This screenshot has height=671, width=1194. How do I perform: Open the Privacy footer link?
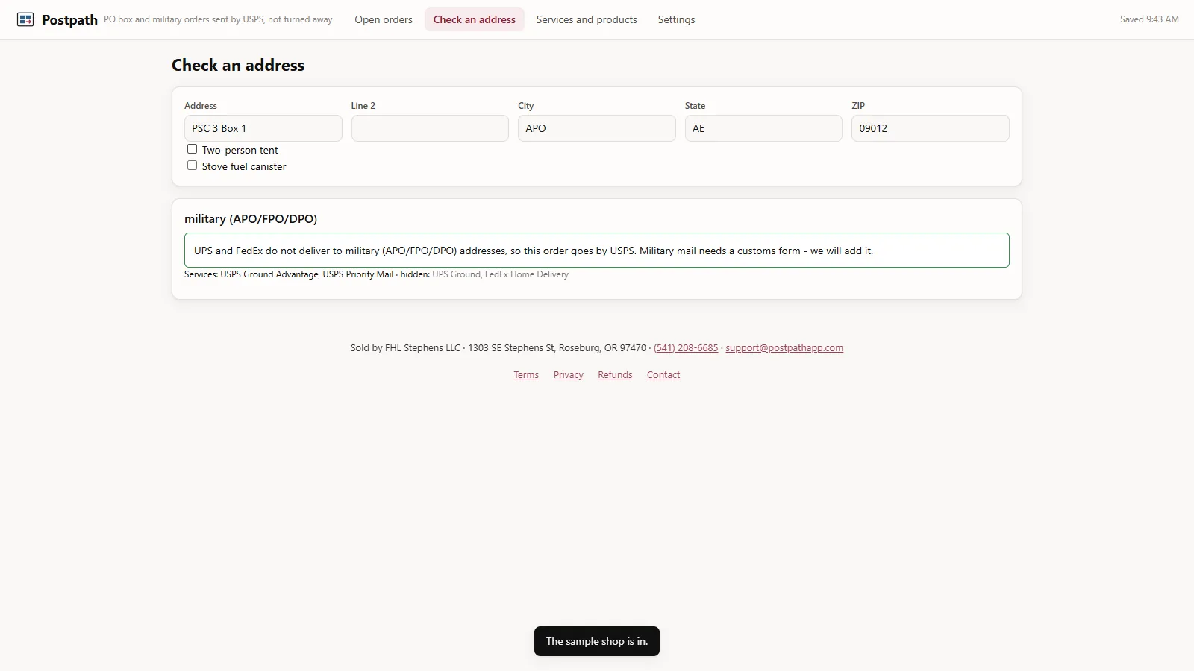coord(569,375)
